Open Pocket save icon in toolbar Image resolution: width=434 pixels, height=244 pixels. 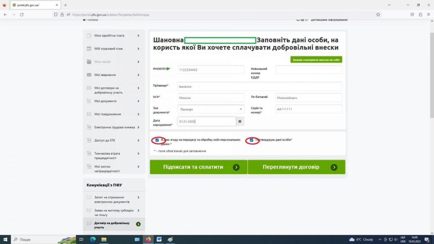pos(412,15)
